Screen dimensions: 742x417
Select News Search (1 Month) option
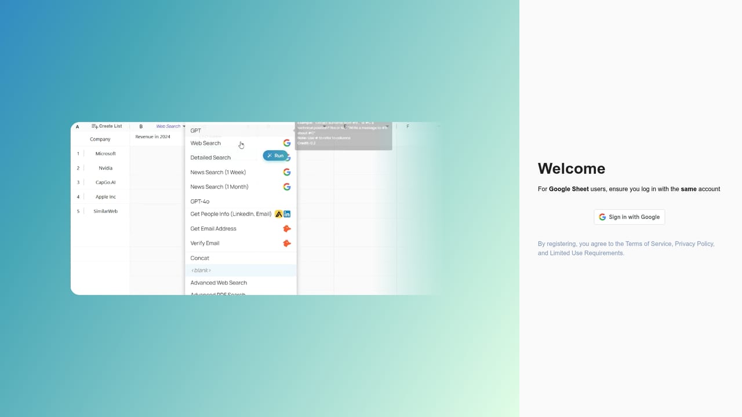[219, 186]
